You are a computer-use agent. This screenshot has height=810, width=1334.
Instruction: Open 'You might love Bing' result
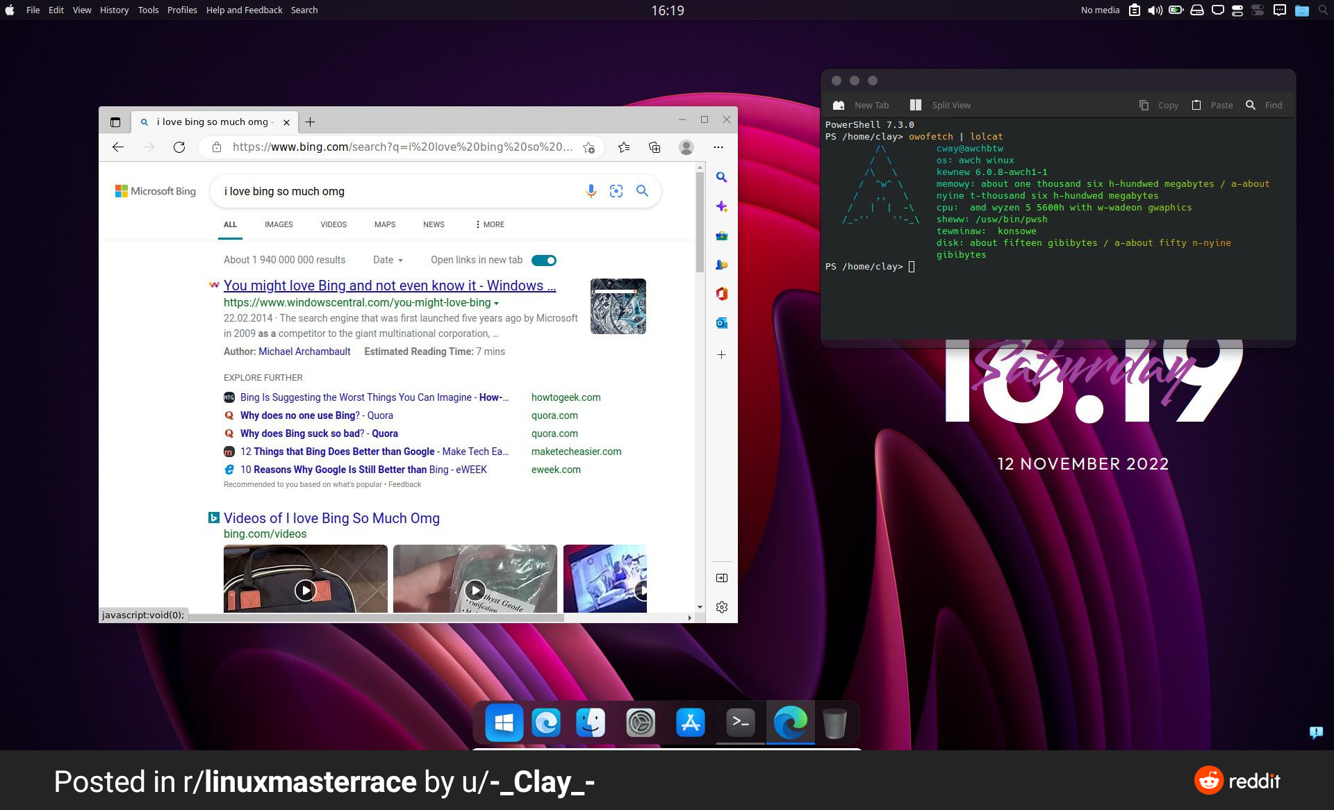click(390, 286)
